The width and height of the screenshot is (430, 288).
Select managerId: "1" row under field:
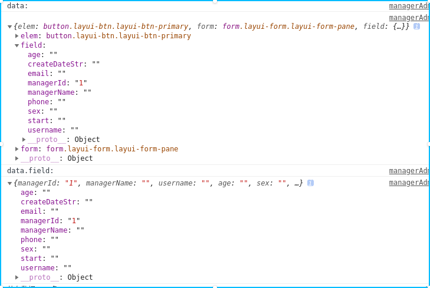click(x=57, y=83)
